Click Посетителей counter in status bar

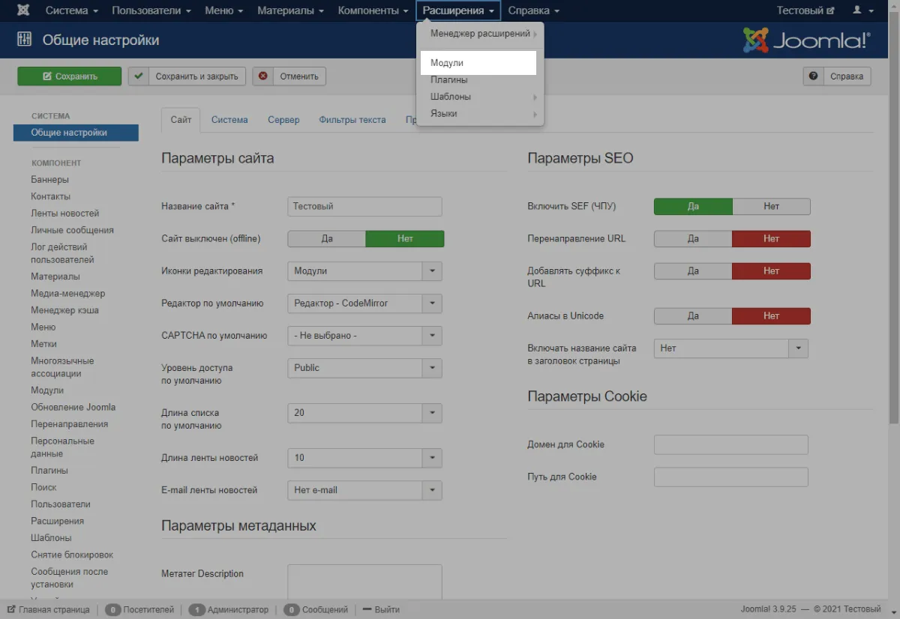pyautogui.click(x=139, y=610)
